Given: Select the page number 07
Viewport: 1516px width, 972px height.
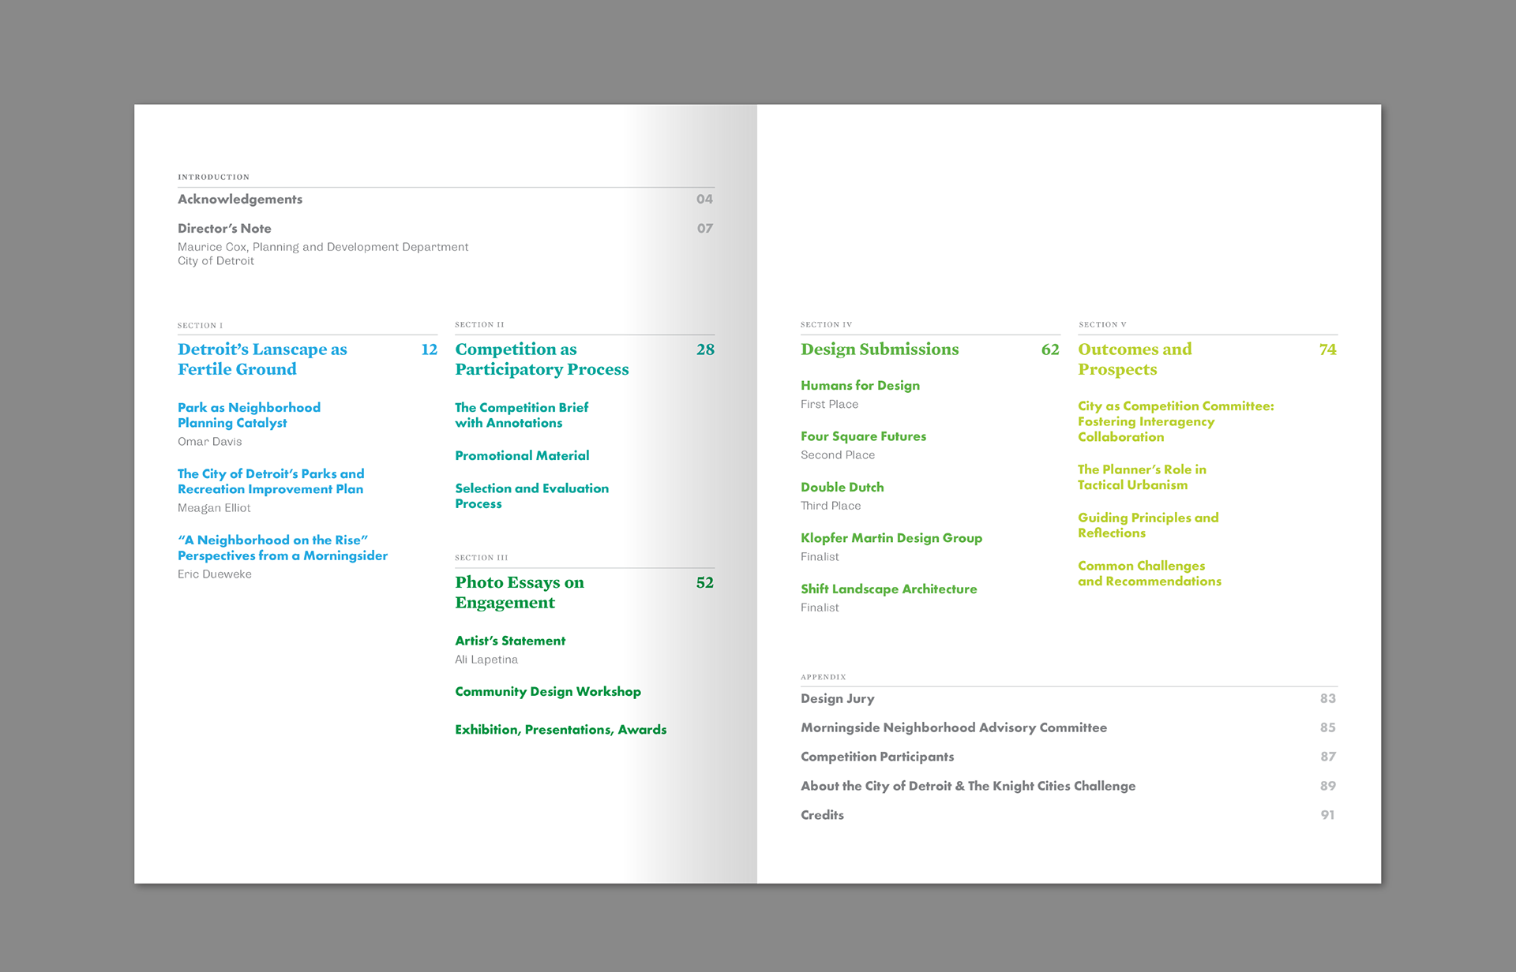Looking at the screenshot, I should (x=704, y=228).
